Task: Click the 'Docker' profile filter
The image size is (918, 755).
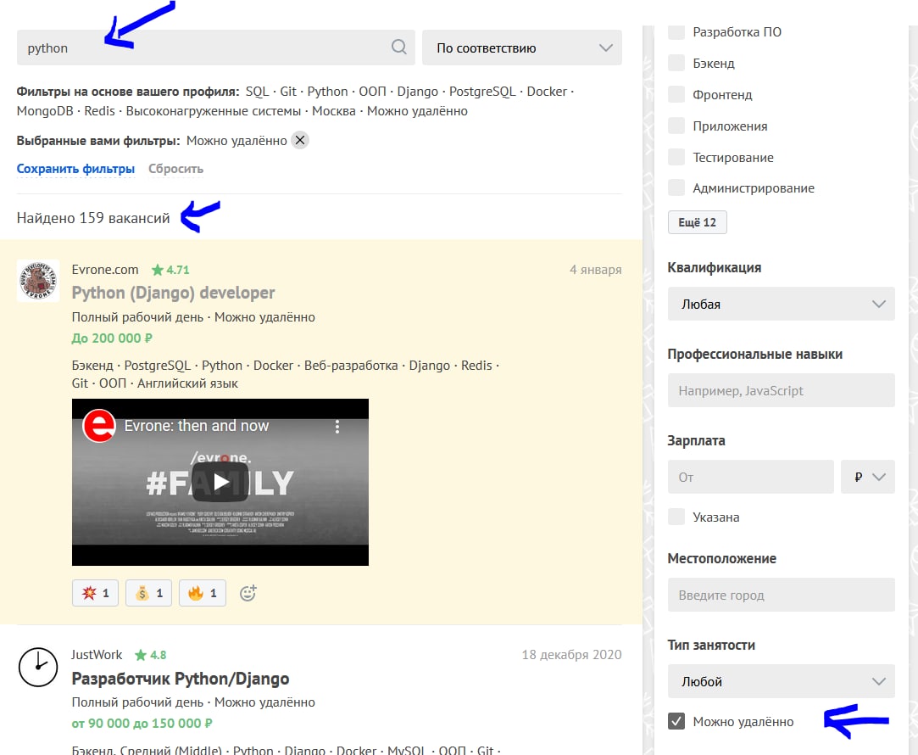Action: (547, 92)
